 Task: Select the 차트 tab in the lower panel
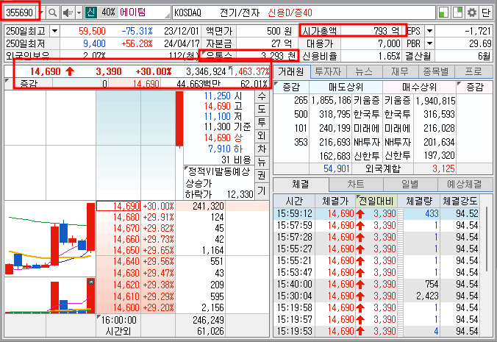point(356,184)
